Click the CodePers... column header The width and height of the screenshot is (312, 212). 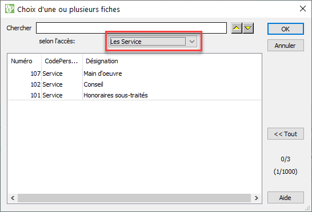[x=62, y=61]
